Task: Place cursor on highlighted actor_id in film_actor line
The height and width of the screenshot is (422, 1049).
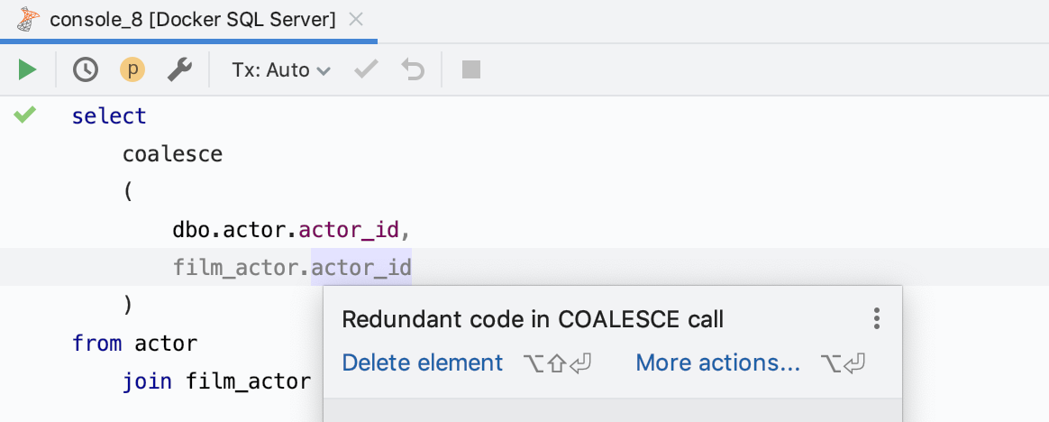Action: pos(361,267)
